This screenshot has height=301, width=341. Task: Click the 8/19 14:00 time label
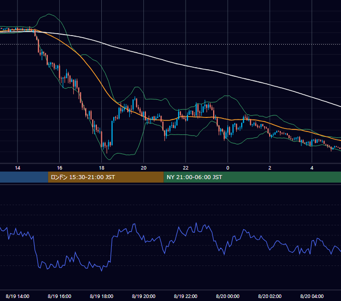tap(18, 296)
